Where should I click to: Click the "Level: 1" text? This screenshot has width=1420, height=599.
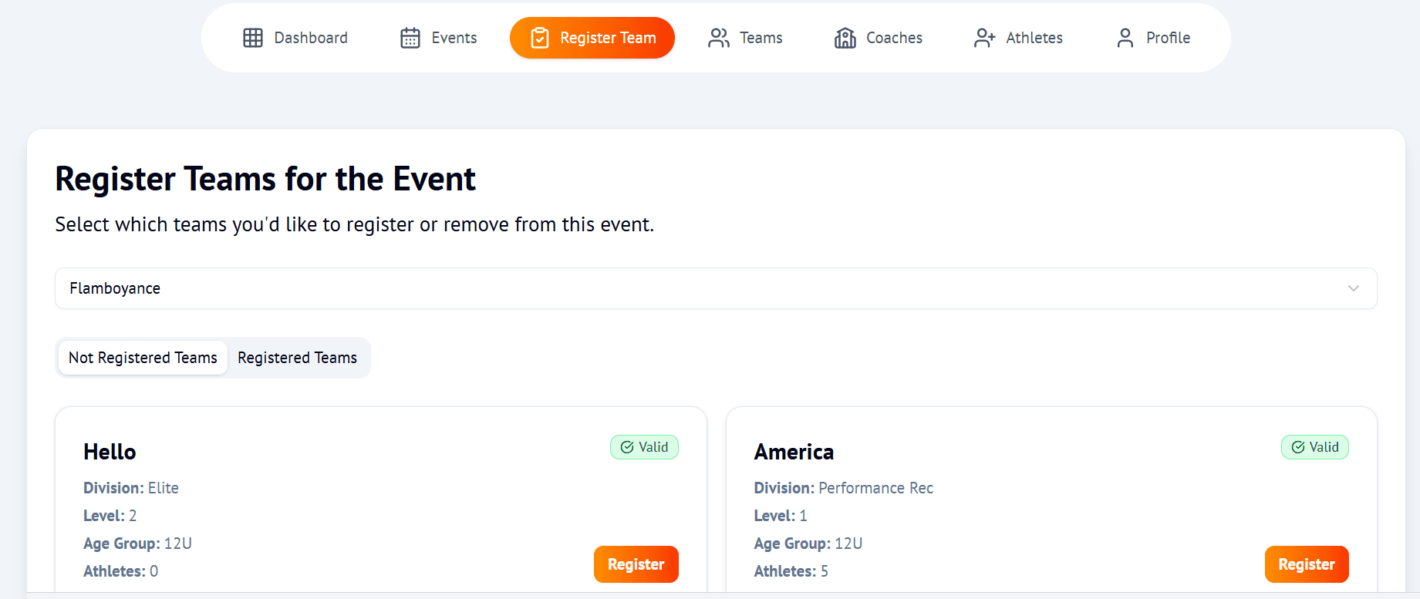pyautogui.click(x=781, y=516)
